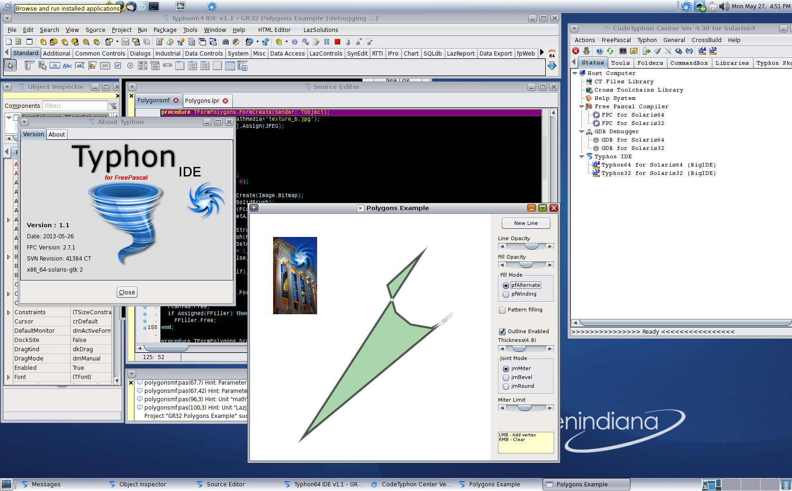Open the Project menu in Typhon IDE
Image resolution: width=792 pixels, height=491 pixels.
pyautogui.click(x=121, y=30)
